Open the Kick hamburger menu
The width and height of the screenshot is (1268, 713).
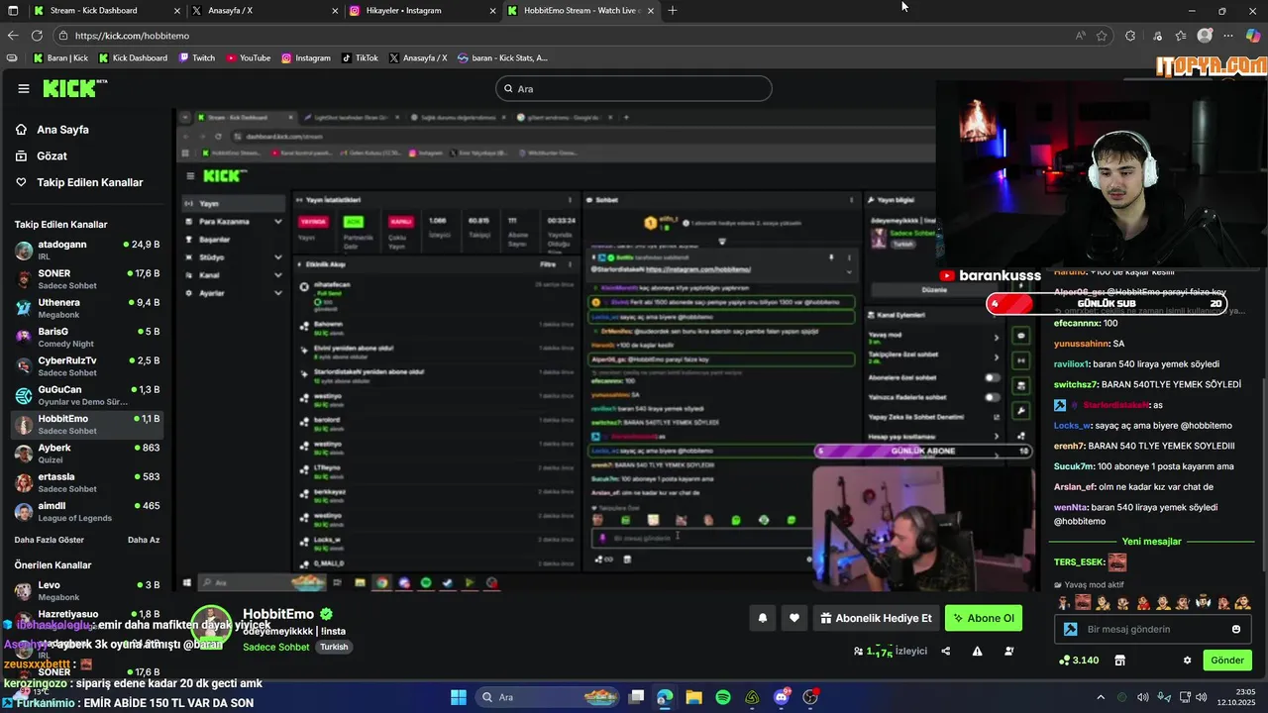coord(24,88)
